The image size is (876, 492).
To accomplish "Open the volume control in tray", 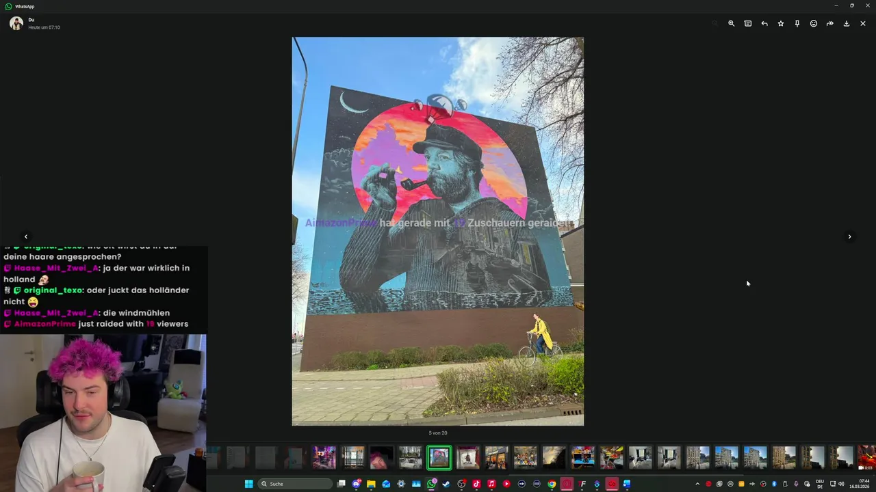I will coord(841,484).
